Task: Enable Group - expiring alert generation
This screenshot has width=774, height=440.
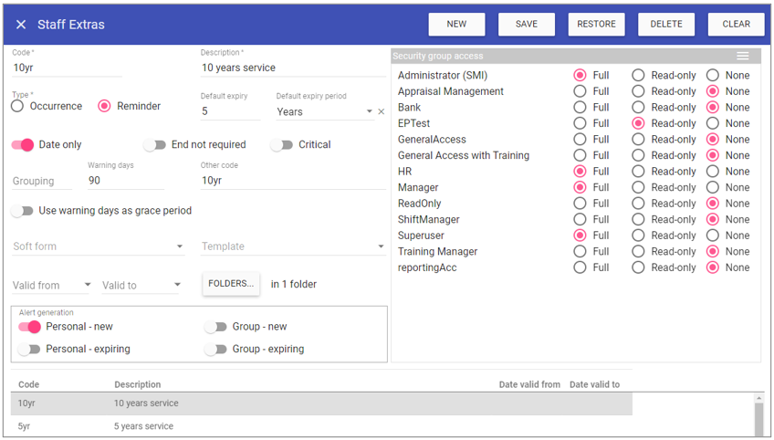Action: 216,349
